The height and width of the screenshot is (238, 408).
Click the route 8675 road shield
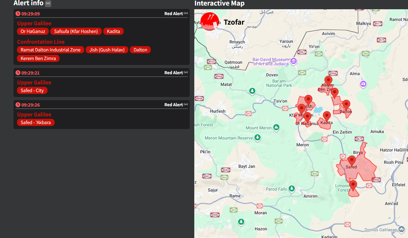(x=359, y=139)
